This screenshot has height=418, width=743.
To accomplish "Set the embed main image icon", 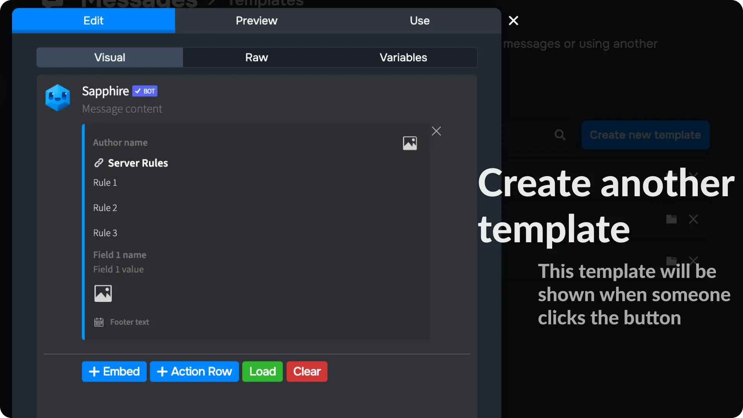I will [103, 293].
